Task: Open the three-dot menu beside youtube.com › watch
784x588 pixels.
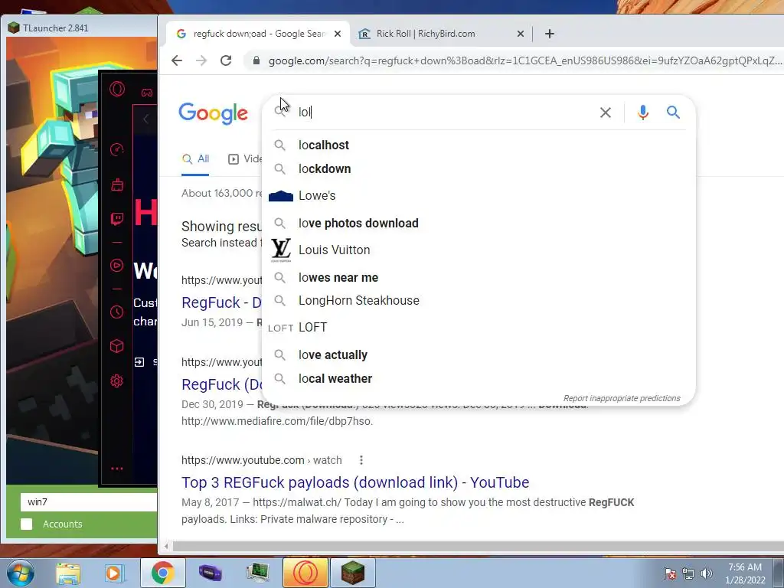Action: 361,460
